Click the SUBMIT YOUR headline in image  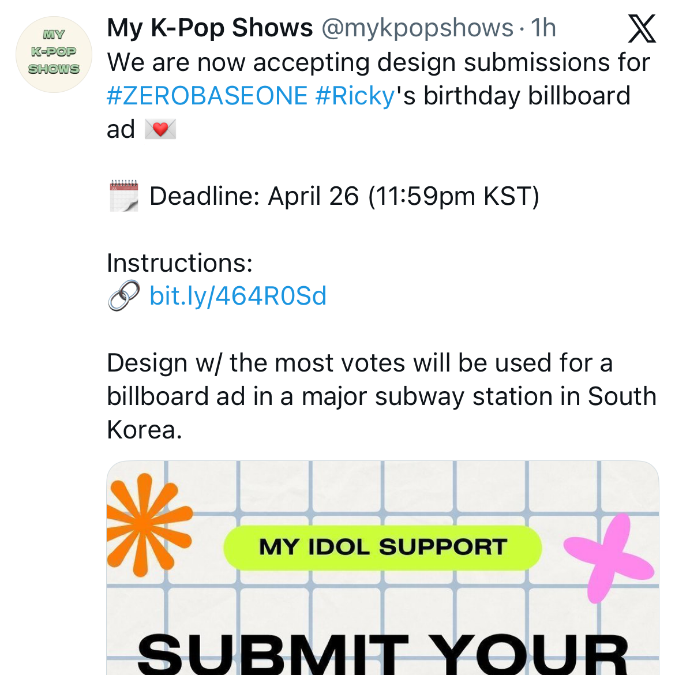tap(382, 655)
